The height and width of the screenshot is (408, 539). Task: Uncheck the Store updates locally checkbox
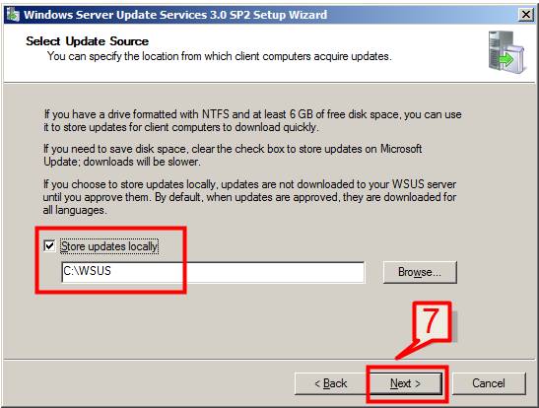[49, 245]
